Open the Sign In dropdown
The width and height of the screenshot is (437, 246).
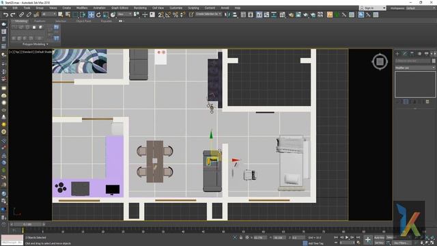(373, 8)
